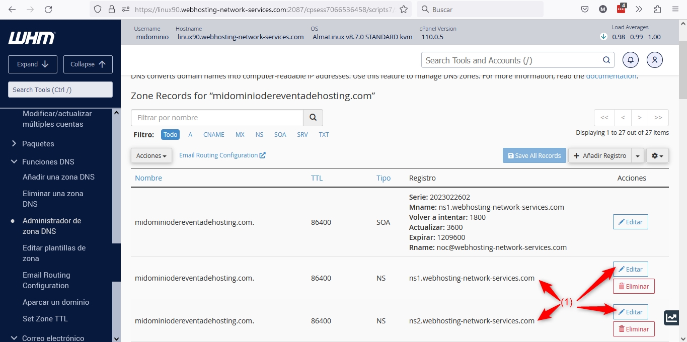Click the filter search magnifier button
This screenshot has height=342, width=687.
[x=313, y=118]
